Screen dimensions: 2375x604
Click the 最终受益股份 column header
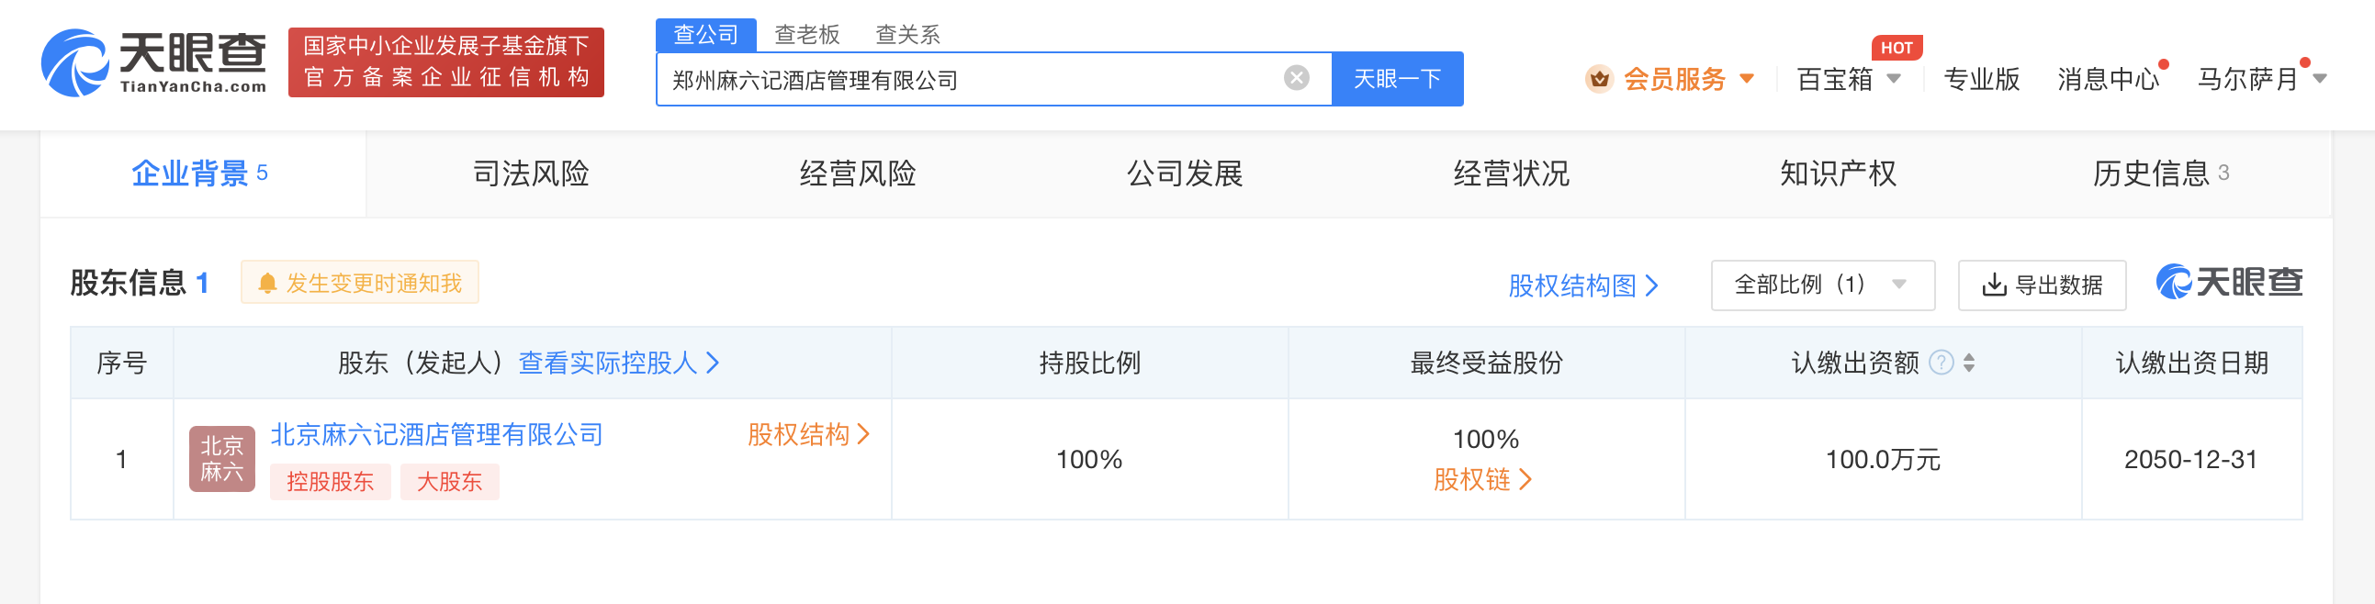[x=1486, y=363]
